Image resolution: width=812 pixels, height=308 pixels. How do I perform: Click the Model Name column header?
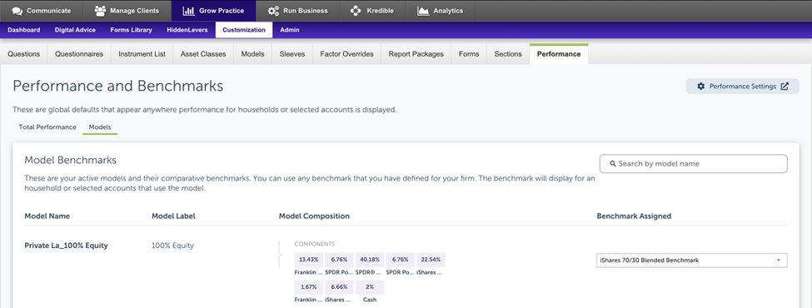pos(47,216)
